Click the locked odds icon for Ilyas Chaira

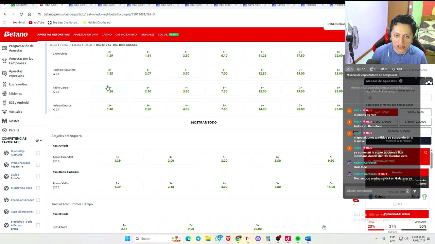point(324,227)
